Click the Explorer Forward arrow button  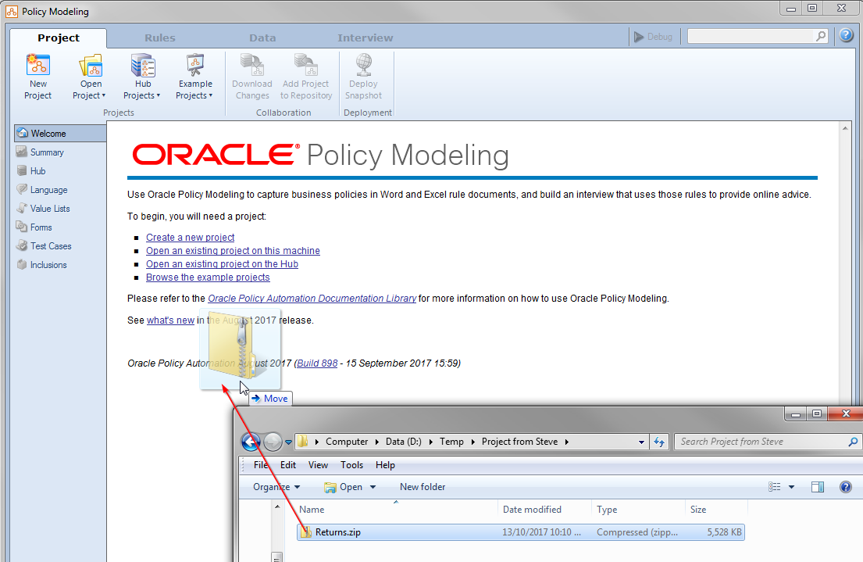[x=273, y=442]
